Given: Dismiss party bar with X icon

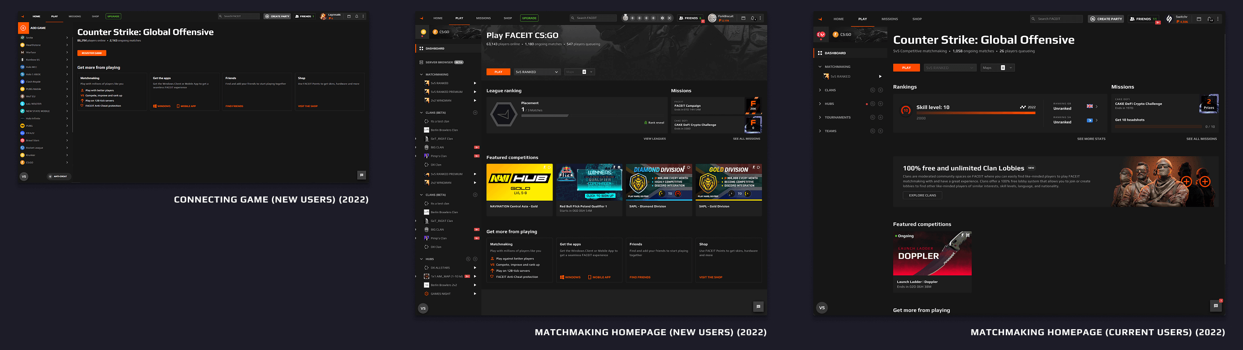Looking at the screenshot, I should [x=669, y=18].
